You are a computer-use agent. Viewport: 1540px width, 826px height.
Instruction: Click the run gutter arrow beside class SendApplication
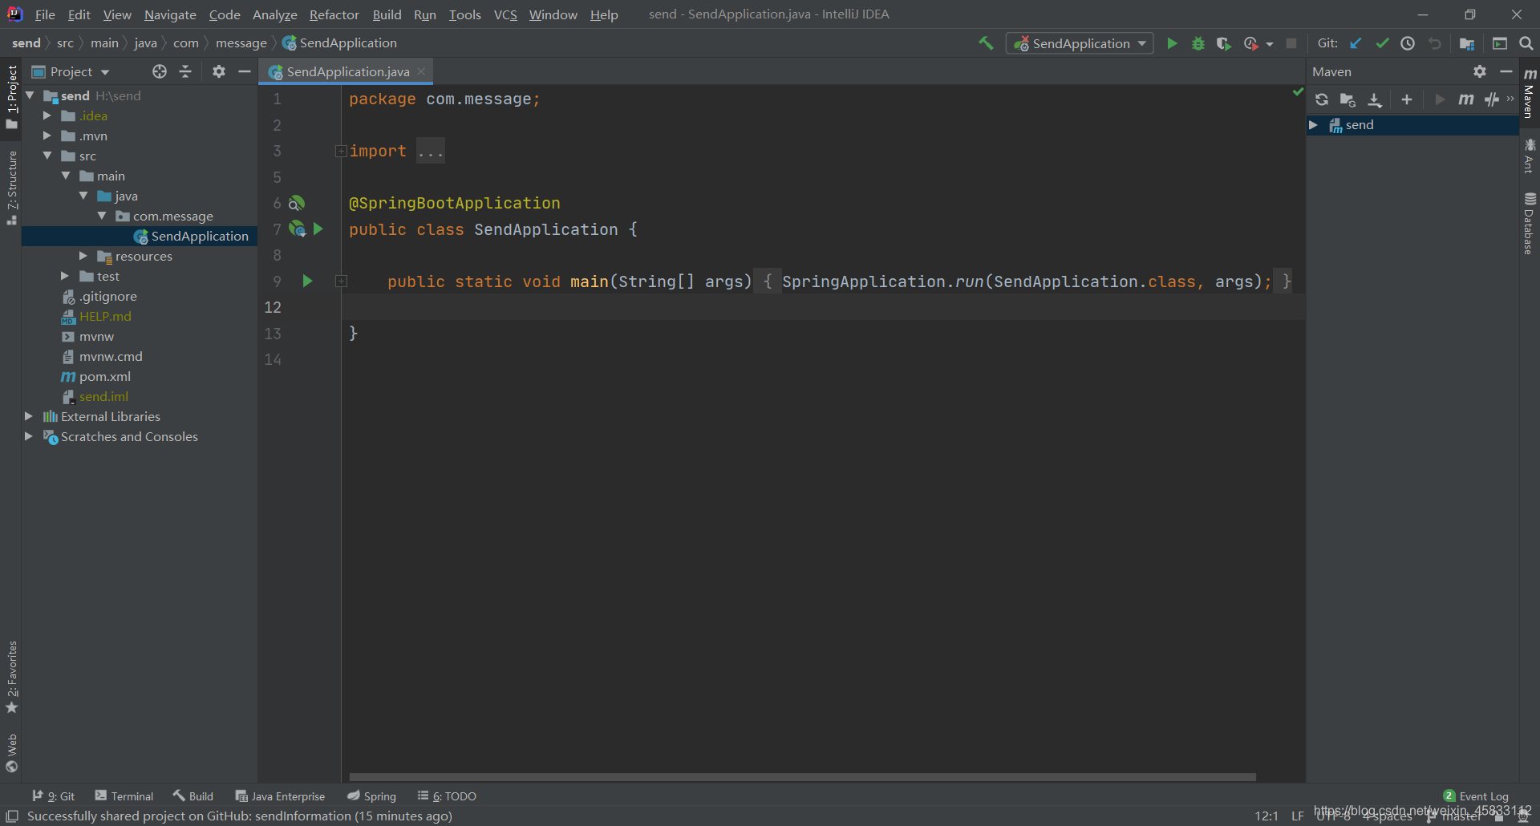[x=318, y=229]
